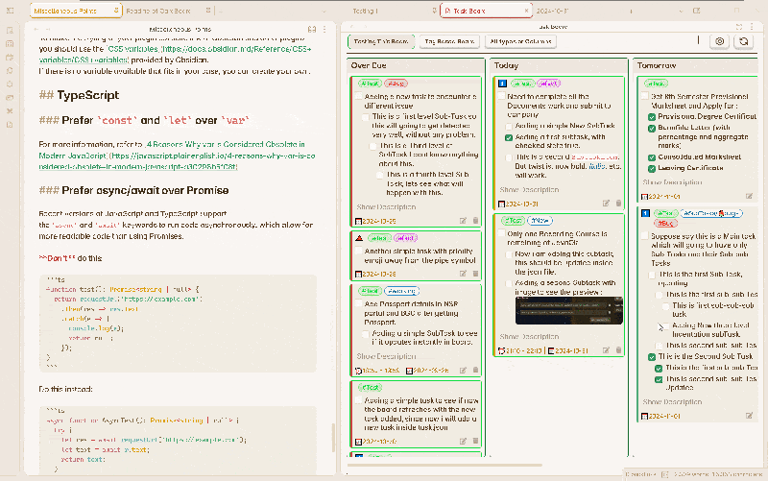Click #Bug tag on first Over Due card
Viewport: 768px width, 481px height.
pyautogui.click(x=396, y=84)
